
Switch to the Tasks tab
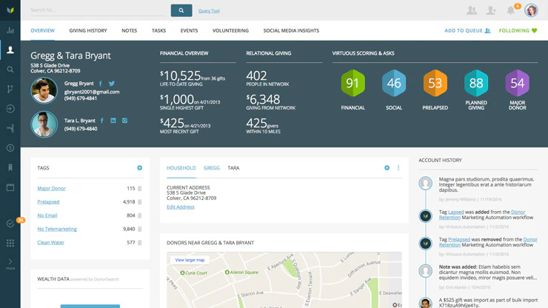pyautogui.click(x=158, y=31)
